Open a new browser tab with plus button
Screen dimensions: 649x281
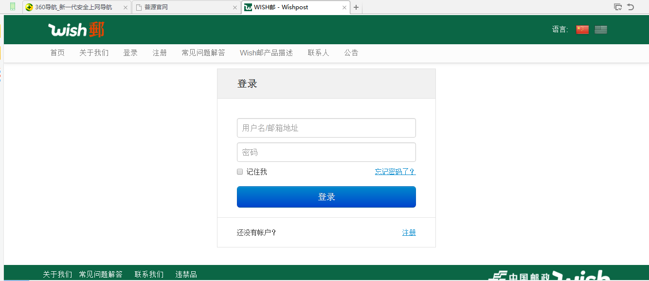tap(356, 7)
